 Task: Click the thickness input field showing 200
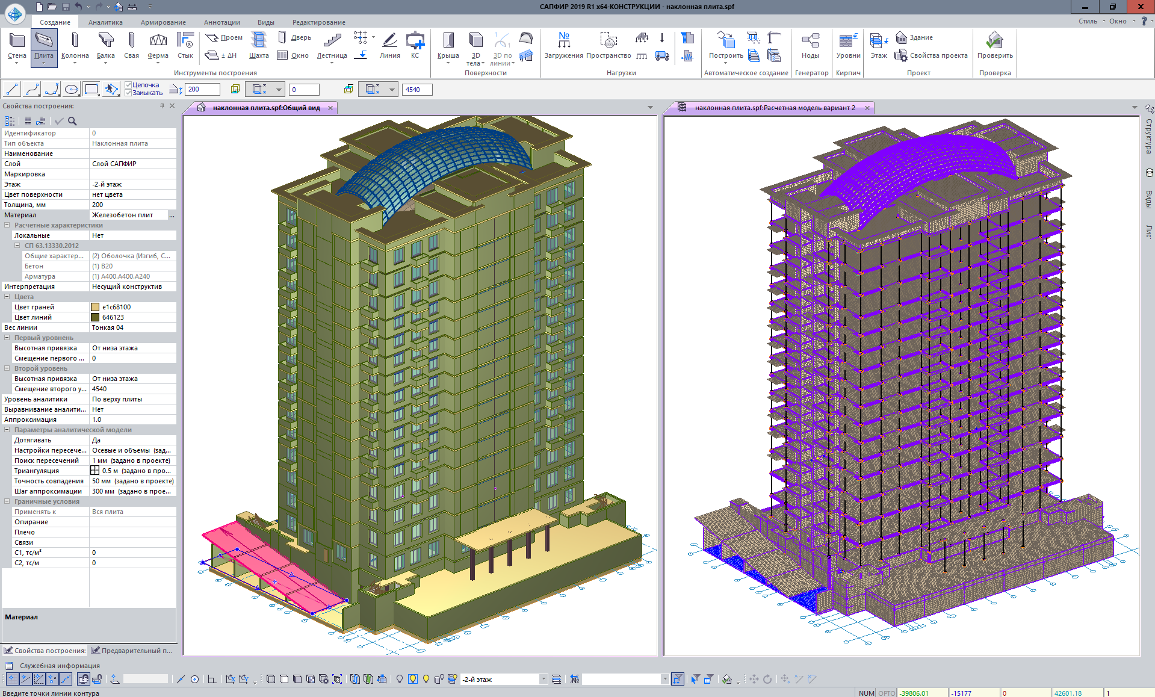(x=202, y=89)
